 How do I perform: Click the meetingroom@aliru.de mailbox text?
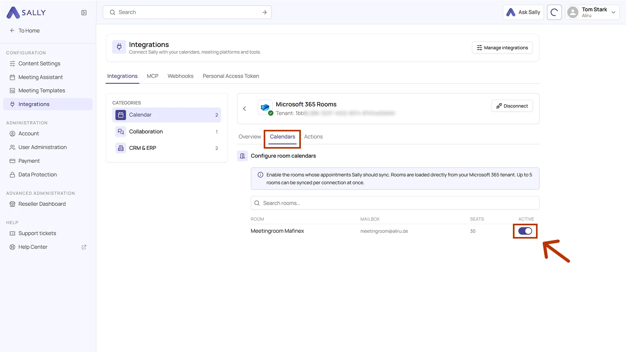click(384, 231)
